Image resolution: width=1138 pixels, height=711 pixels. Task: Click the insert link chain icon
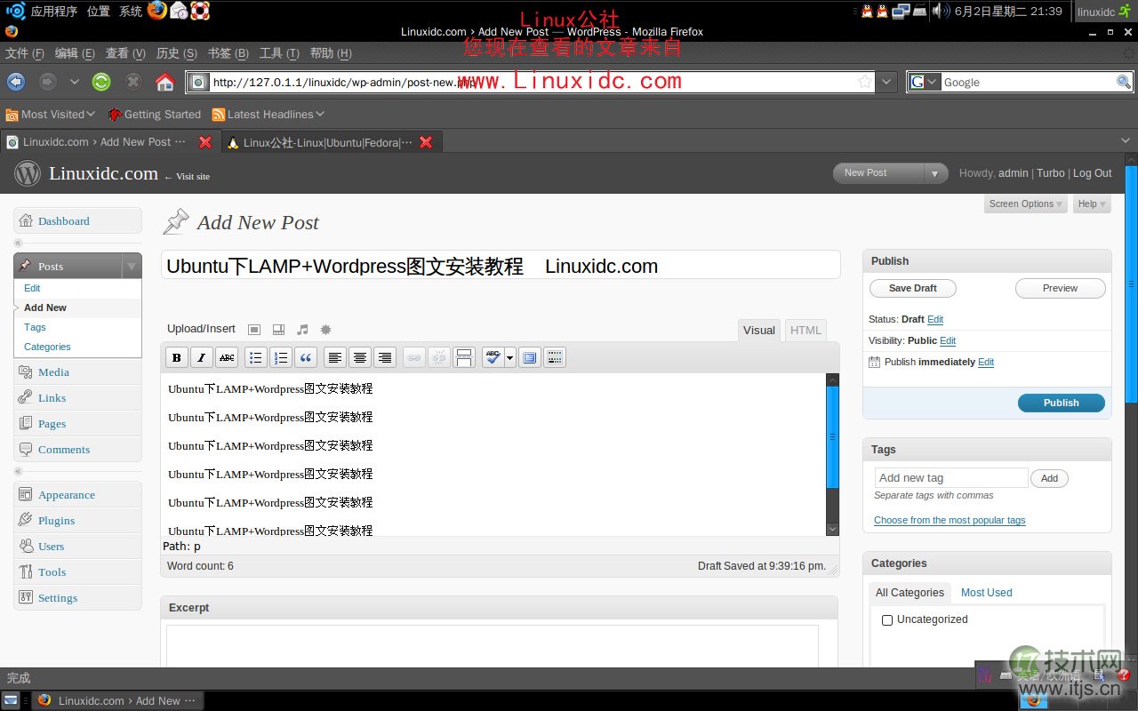414,357
